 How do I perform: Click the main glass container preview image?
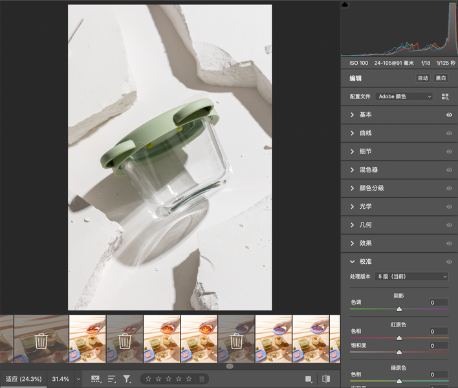[169, 157]
